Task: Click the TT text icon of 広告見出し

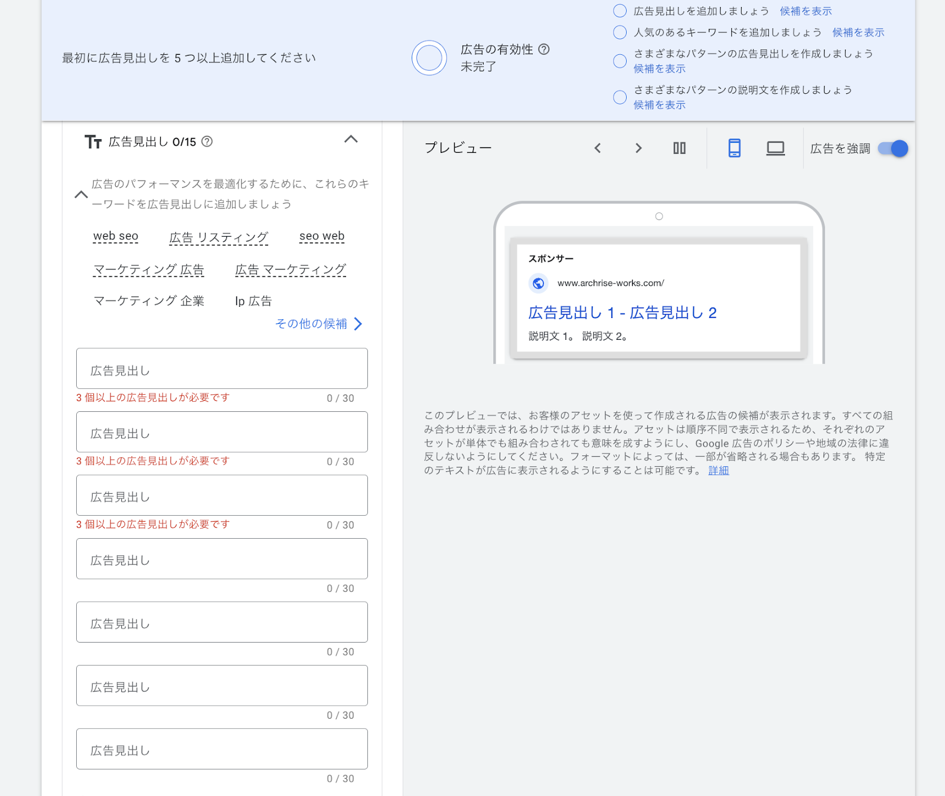Action: [93, 142]
